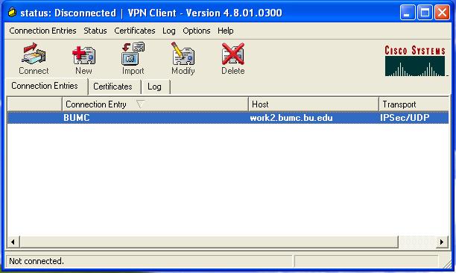Minimize the VPN Client window

pos(407,13)
